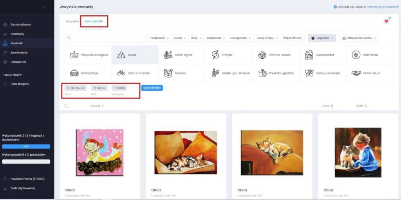Expand the Ilość filter dropdown

197,38
